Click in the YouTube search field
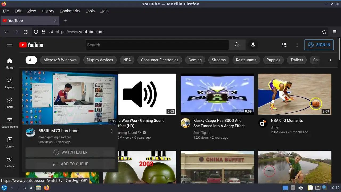The image size is (341, 192). [157, 45]
